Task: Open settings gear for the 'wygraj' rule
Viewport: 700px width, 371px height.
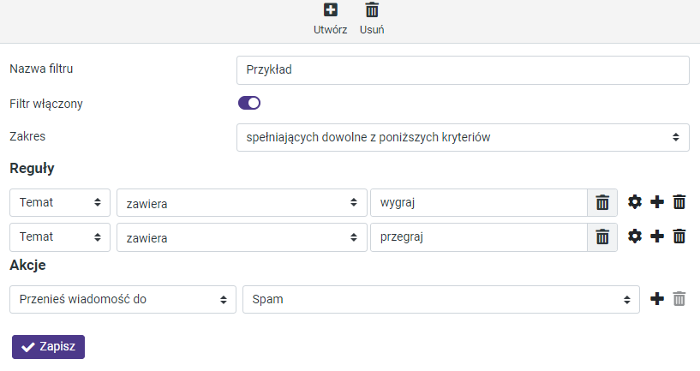Action: (635, 202)
